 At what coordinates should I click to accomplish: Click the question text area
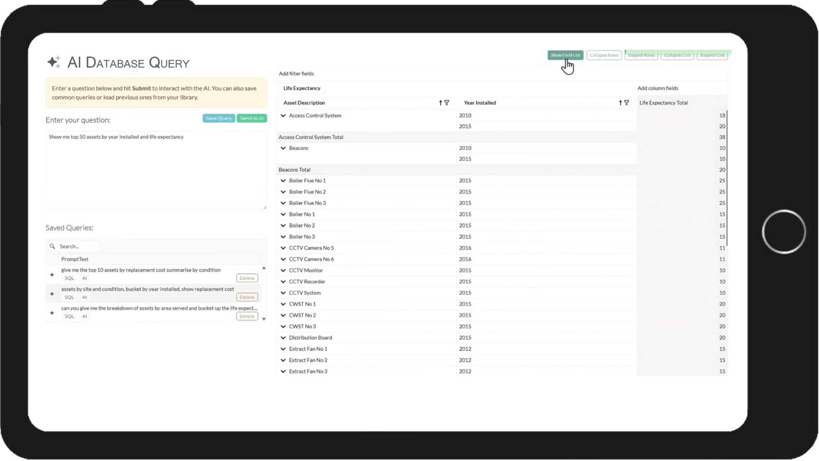click(156, 170)
